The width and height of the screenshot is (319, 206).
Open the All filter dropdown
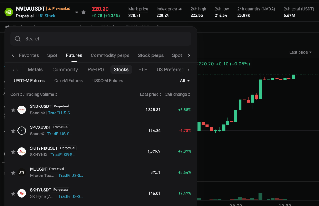click(185, 80)
